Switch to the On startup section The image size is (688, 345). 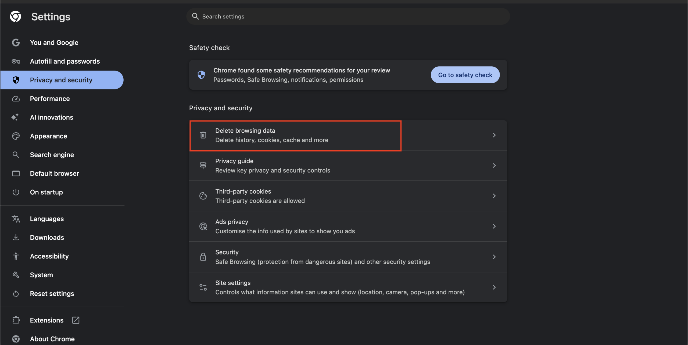coord(46,192)
